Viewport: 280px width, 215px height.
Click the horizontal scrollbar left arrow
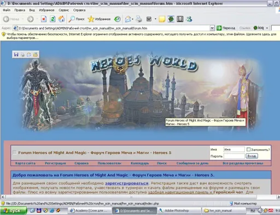(x=3, y=197)
